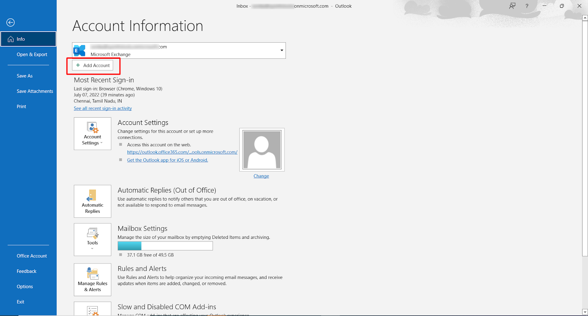Restore down the Outlook window
588x316 pixels.
point(562,6)
